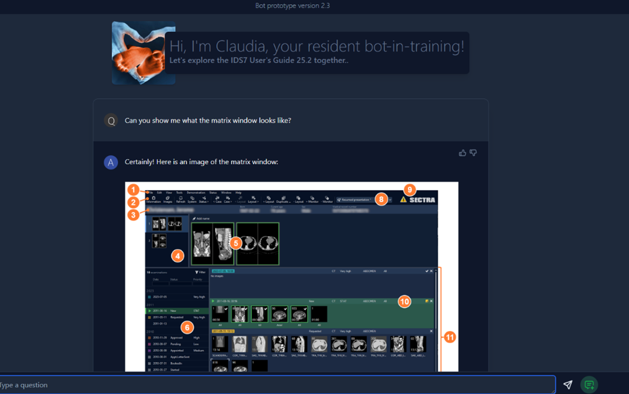Give the answer a thumbs up

pos(462,153)
